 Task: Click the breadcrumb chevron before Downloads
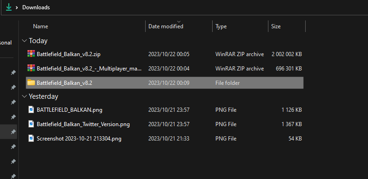tap(17, 7)
